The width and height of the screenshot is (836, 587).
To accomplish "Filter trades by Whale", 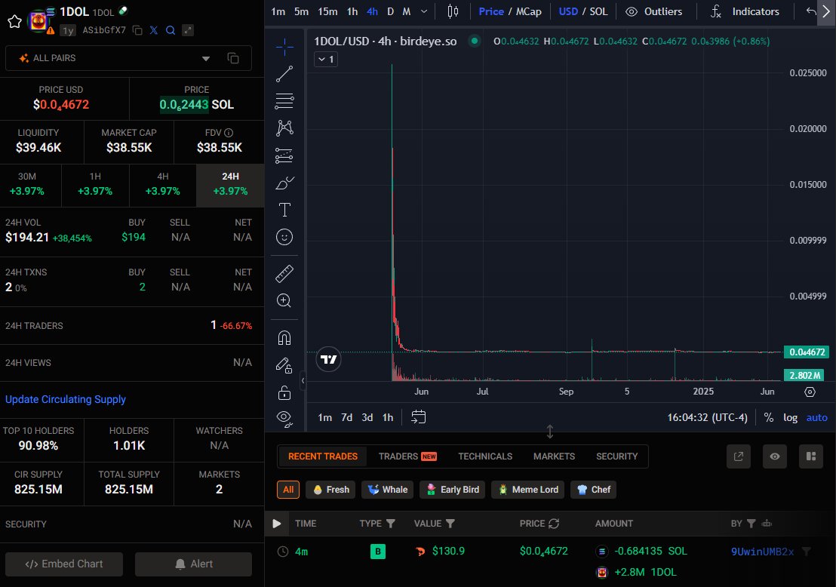I will [x=388, y=490].
